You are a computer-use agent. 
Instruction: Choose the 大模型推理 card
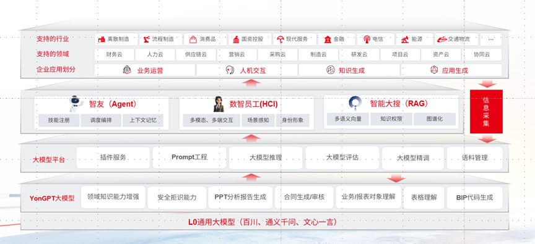pyautogui.click(x=266, y=158)
